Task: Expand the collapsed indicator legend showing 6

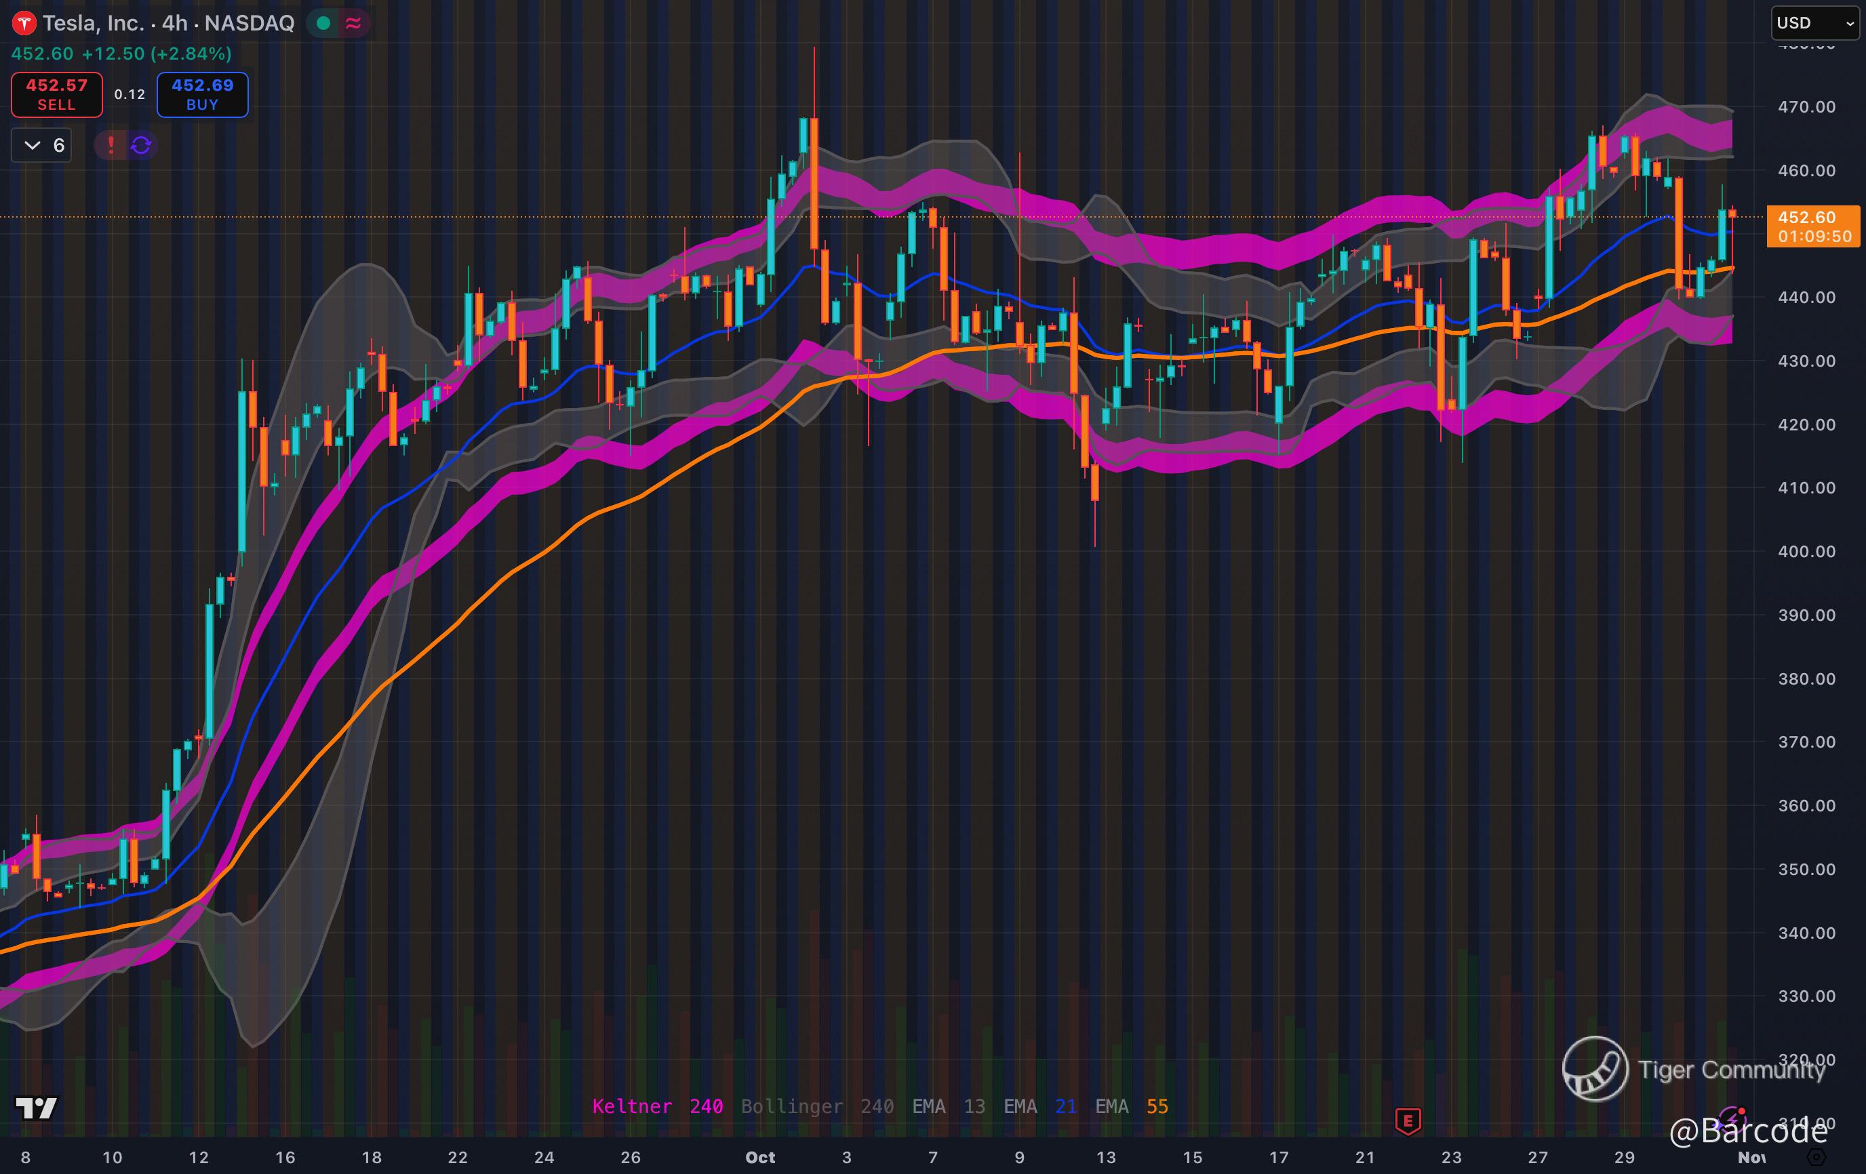Action: 42,145
